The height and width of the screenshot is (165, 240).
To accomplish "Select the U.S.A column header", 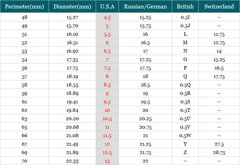I will (x=107, y=7).
